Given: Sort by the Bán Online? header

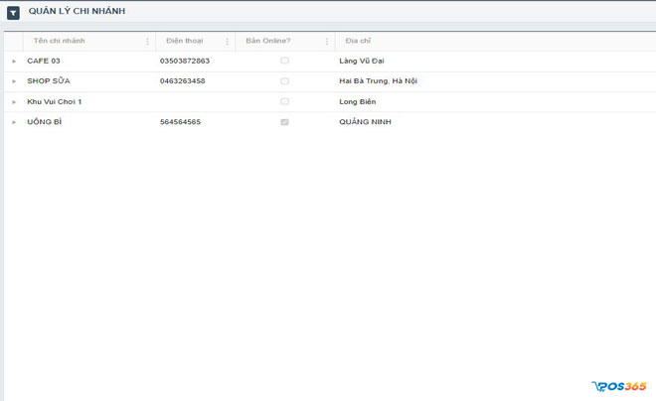Looking at the screenshot, I should click(x=267, y=41).
